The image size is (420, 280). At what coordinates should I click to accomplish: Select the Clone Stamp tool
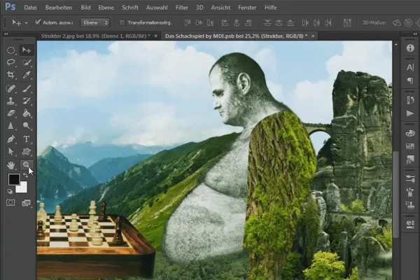10,101
